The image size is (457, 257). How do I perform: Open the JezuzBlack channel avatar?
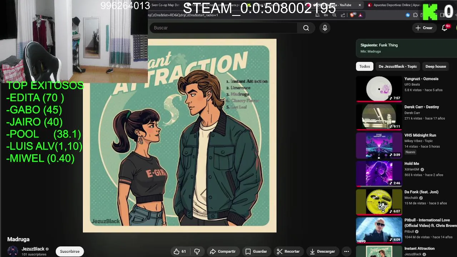click(13, 251)
